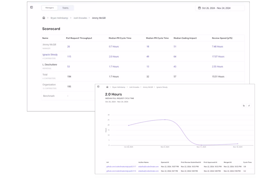Switch to the Teams view
Viewport: 258px width, 178px height.
click(x=66, y=8)
